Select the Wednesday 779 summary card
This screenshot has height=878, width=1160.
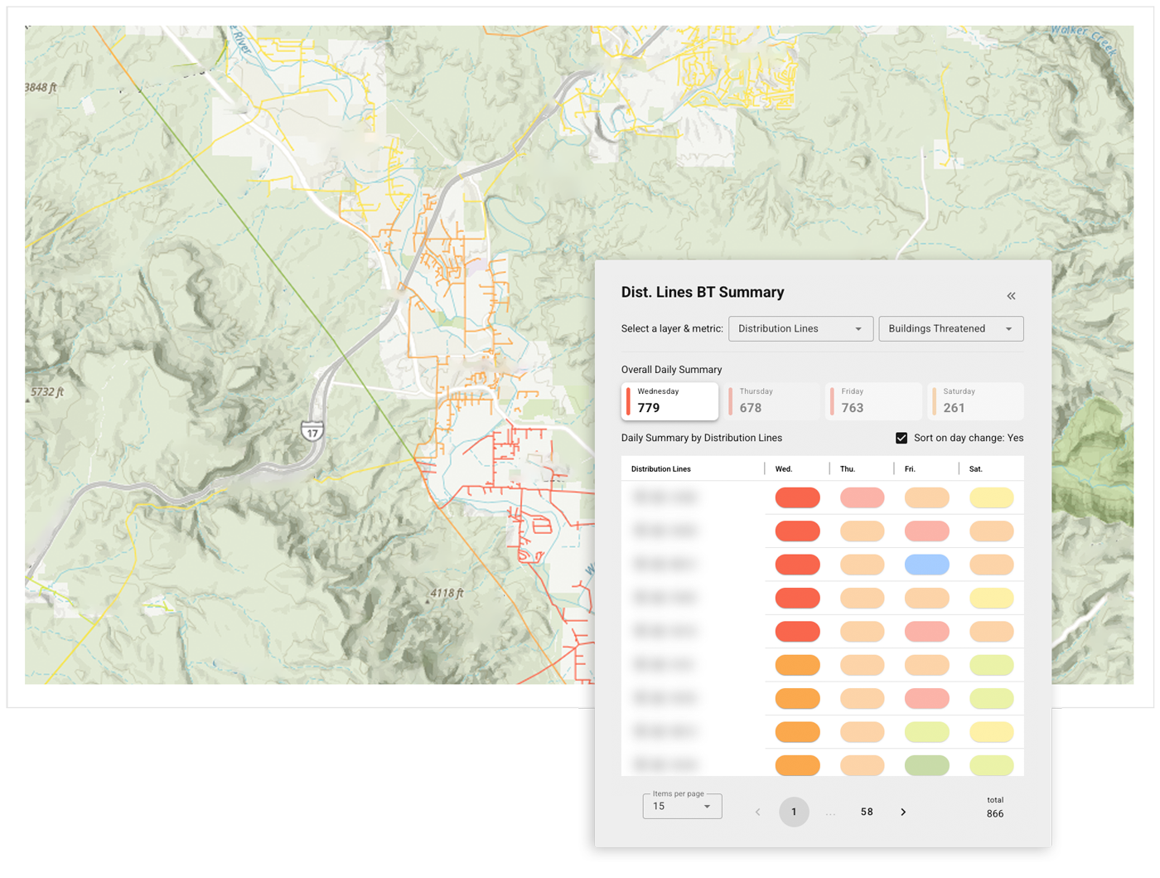pos(669,400)
